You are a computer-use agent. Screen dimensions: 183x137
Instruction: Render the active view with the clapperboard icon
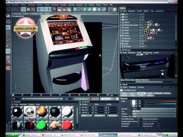point(59,9)
